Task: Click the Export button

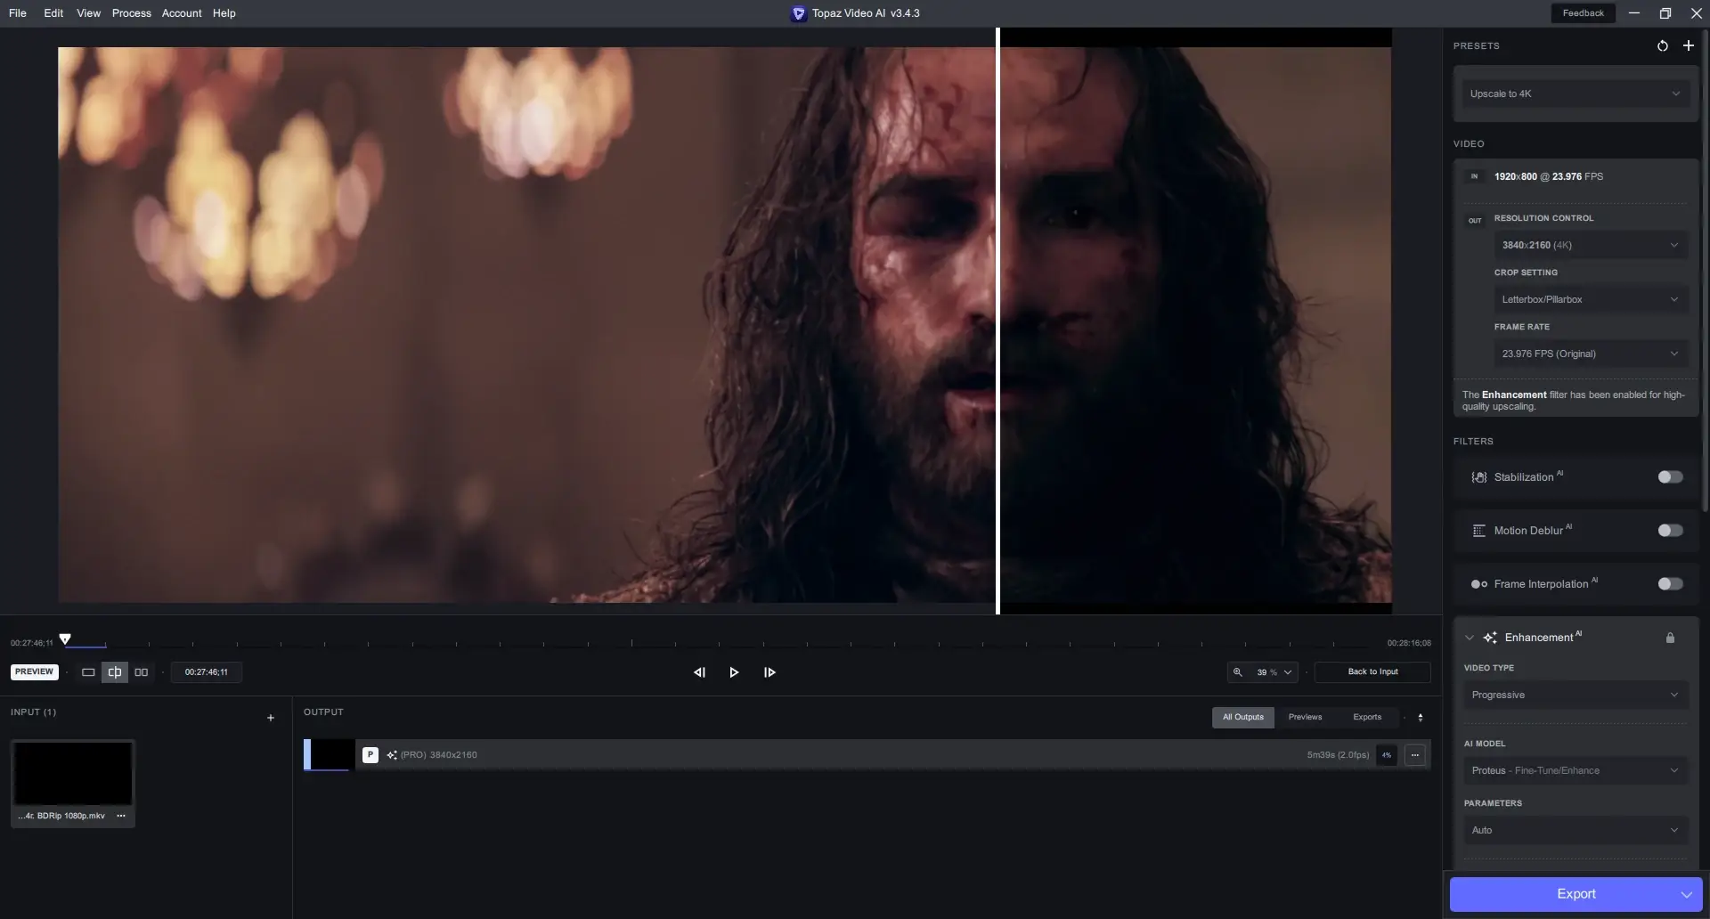Action: point(1576,894)
